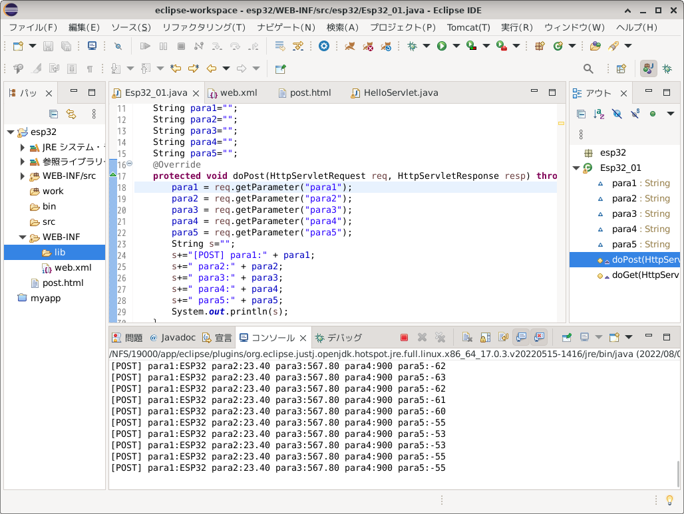Click the Open Type icon

tap(595, 46)
